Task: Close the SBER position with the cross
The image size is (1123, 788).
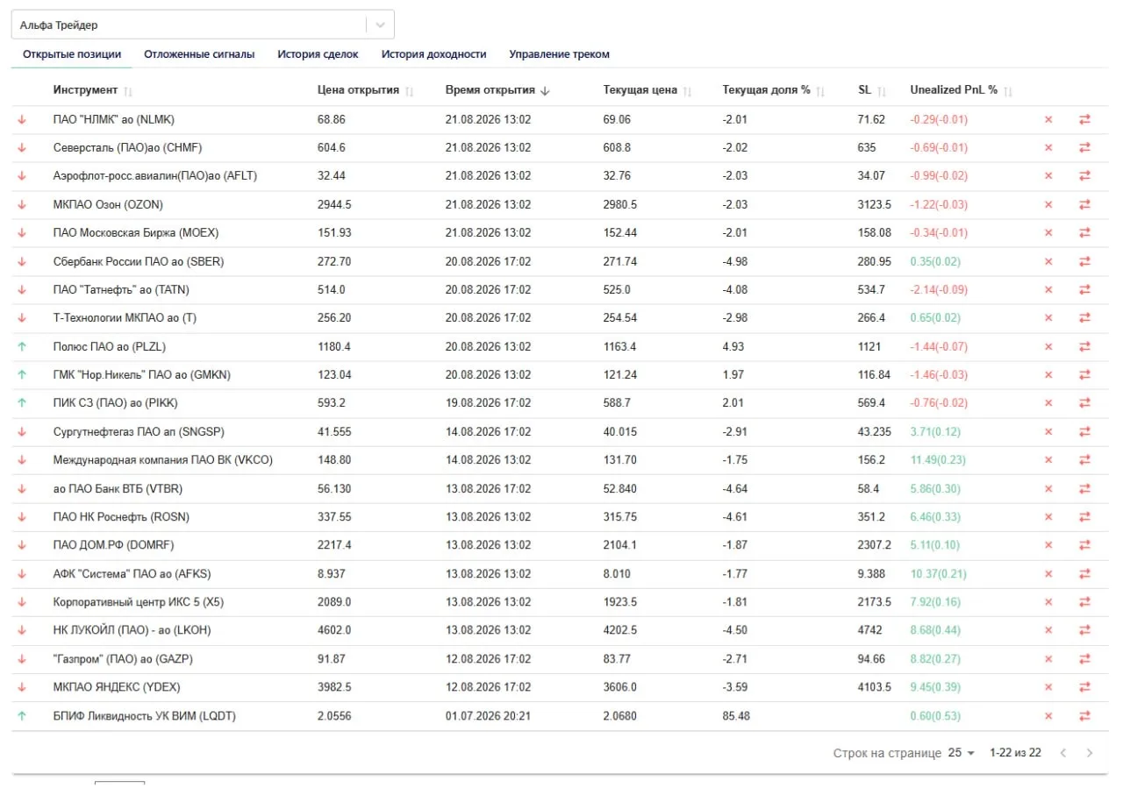Action: [x=1048, y=261]
